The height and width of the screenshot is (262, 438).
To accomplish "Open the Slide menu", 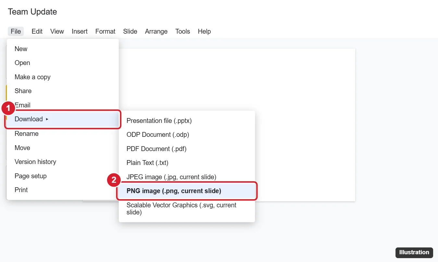I will point(130,31).
